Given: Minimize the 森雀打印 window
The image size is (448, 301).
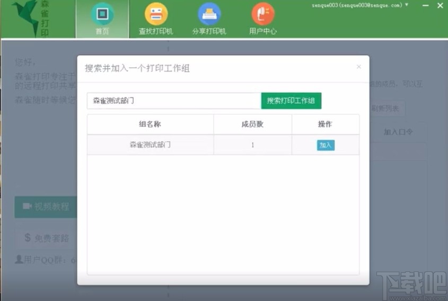Looking at the screenshot, I should 425,5.
